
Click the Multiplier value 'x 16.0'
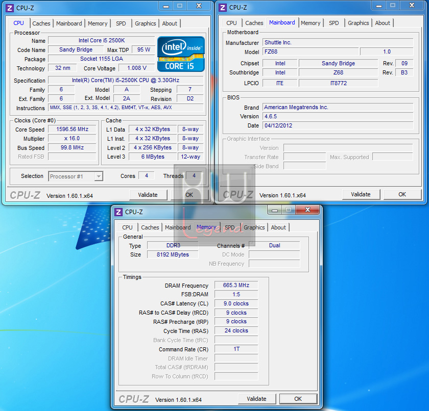pyautogui.click(x=72, y=139)
